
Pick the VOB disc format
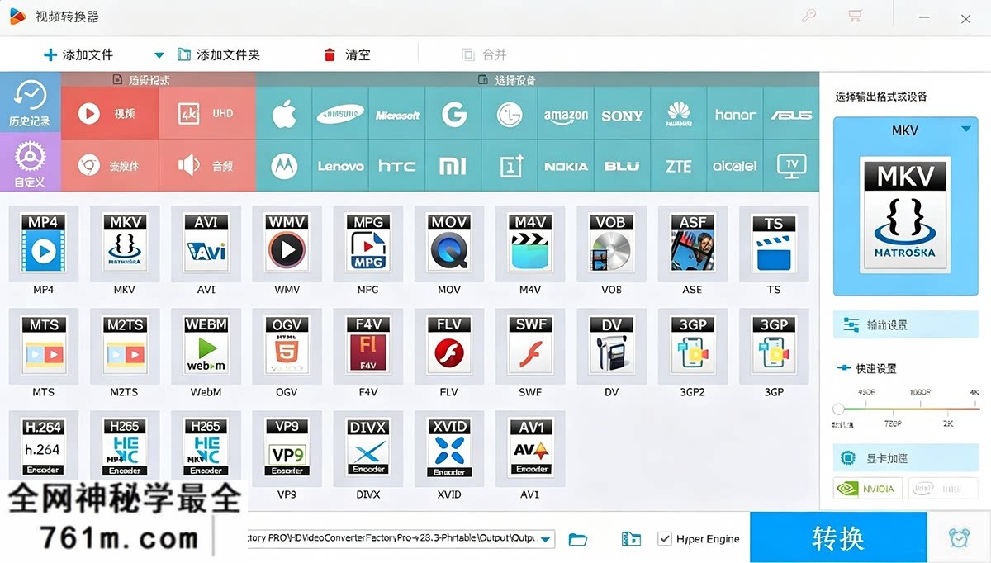[611, 243]
